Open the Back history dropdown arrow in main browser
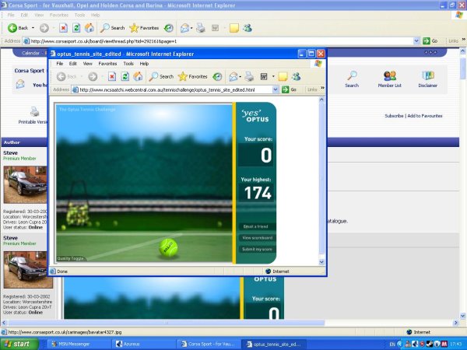The image size is (467, 350). (33, 27)
